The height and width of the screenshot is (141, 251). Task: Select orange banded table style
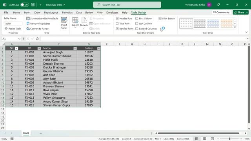point(226,23)
